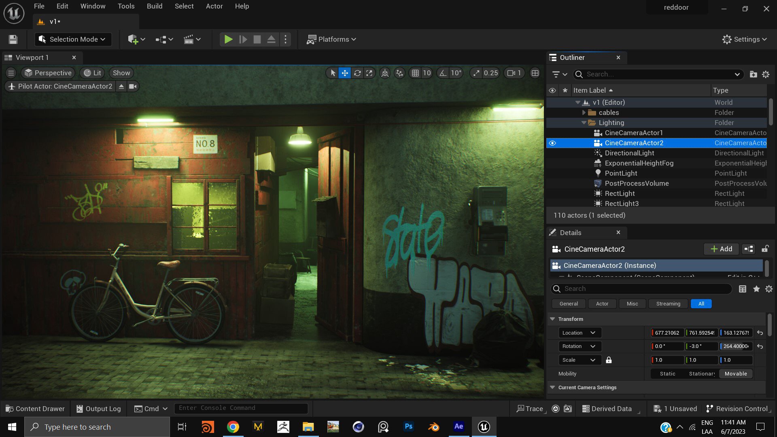Open the Selection Mode dropdown
This screenshot has height=437, width=777.
click(x=73, y=39)
